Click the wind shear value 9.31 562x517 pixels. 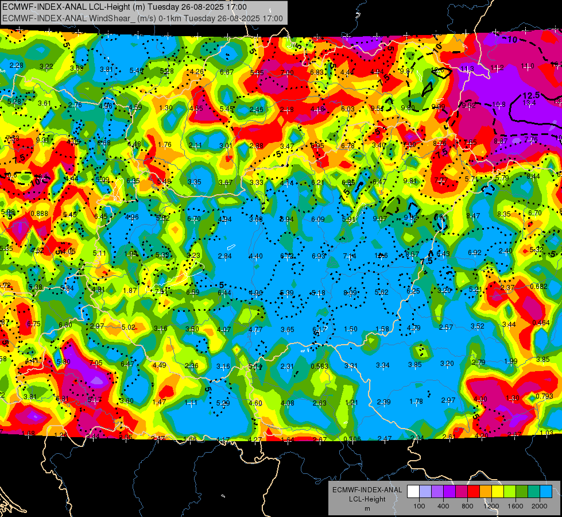pyautogui.click(x=42, y=140)
